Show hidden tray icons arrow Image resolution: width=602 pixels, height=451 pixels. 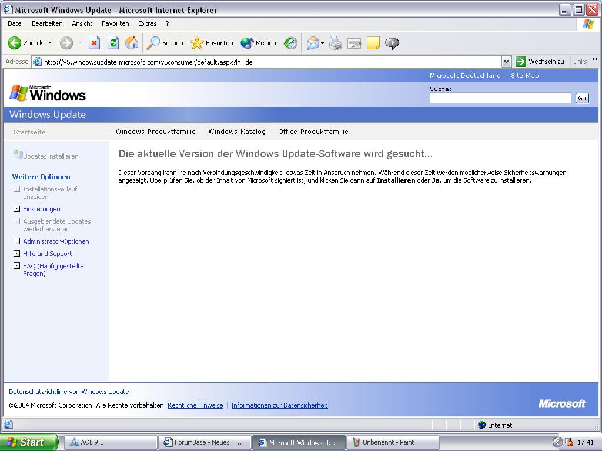point(557,442)
